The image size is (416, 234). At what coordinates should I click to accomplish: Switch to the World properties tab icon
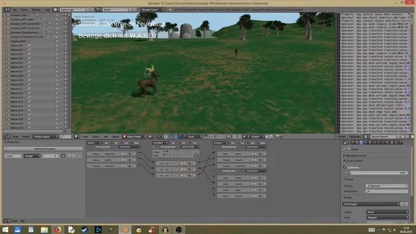tap(365, 142)
